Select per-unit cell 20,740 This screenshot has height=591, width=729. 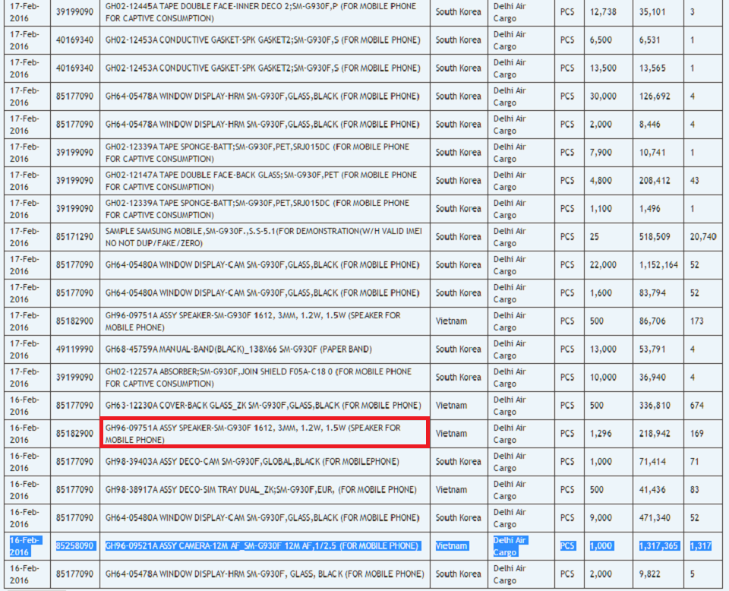pyautogui.click(x=703, y=237)
